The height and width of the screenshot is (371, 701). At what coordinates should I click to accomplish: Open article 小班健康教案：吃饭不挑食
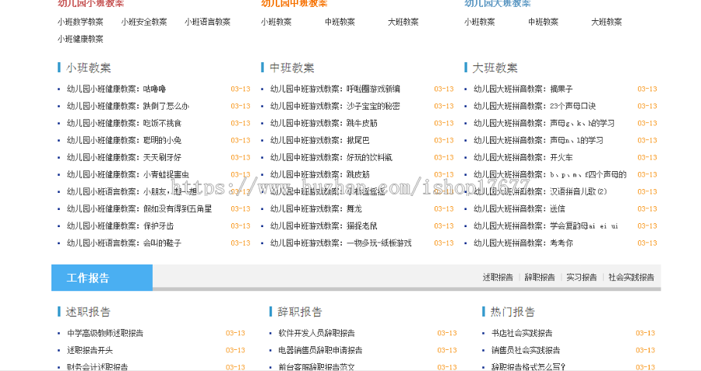click(124, 123)
